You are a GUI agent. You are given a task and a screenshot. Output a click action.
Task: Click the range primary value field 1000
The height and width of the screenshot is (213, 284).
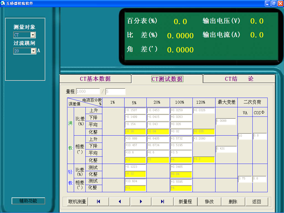(x=88, y=92)
